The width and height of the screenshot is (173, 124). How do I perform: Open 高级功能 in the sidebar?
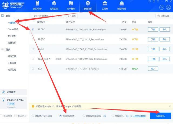click(12, 70)
